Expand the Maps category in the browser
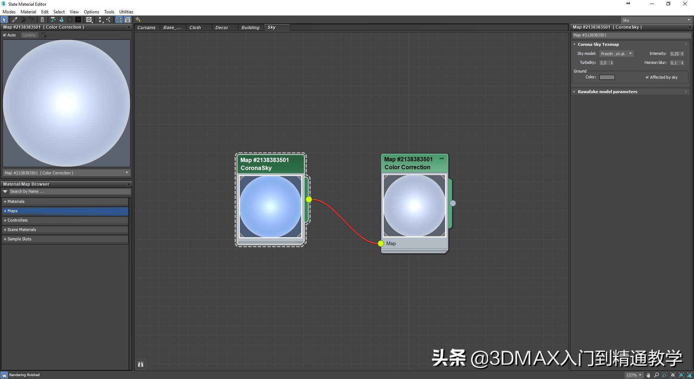The width and height of the screenshot is (694, 379). pos(5,211)
